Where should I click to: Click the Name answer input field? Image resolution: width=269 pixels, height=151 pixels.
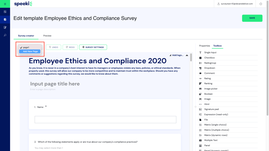pos(105,119)
